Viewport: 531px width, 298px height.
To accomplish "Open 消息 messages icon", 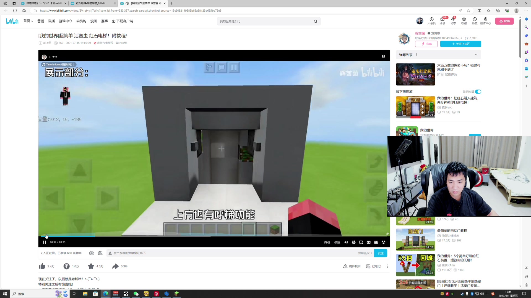I will coord(442,21).
